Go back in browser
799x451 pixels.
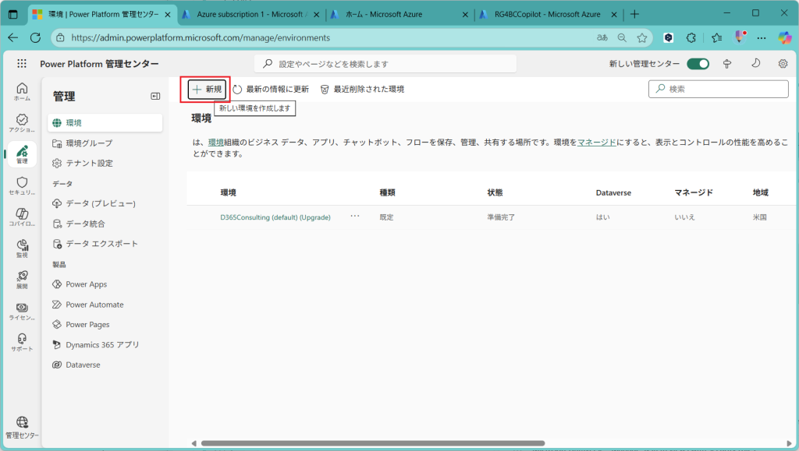coord(12,37)
